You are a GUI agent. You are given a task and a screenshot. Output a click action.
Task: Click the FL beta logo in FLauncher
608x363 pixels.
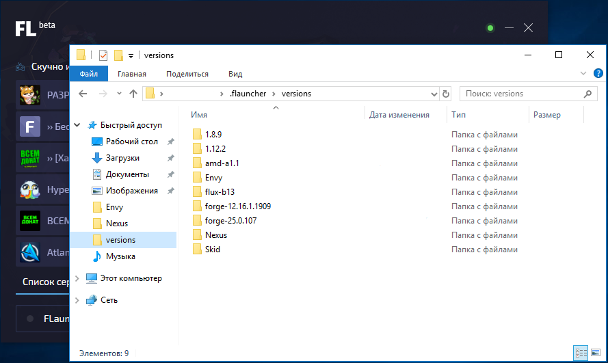click(36, 29)
